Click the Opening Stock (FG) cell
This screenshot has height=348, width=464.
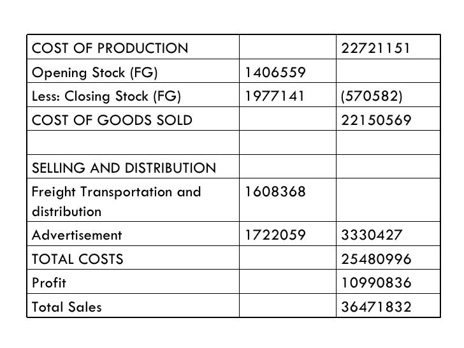pyautogui.click(x=133, y=71)
